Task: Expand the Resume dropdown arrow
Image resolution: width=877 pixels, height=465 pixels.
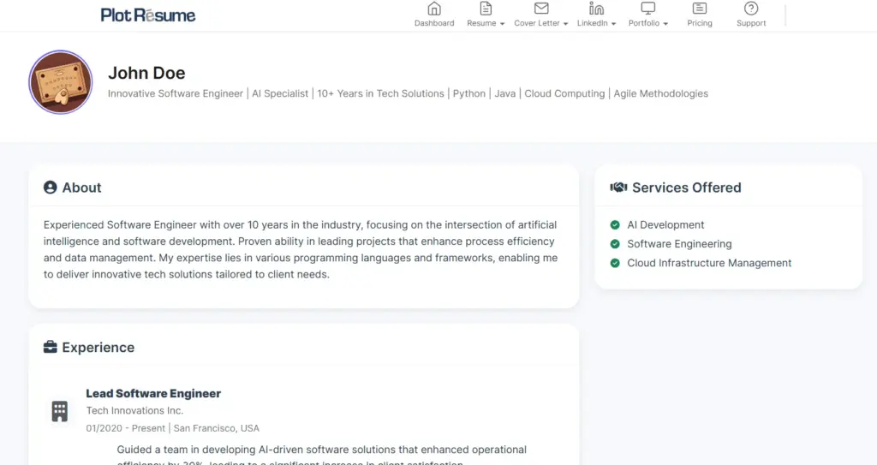Action: coord(502,23)
